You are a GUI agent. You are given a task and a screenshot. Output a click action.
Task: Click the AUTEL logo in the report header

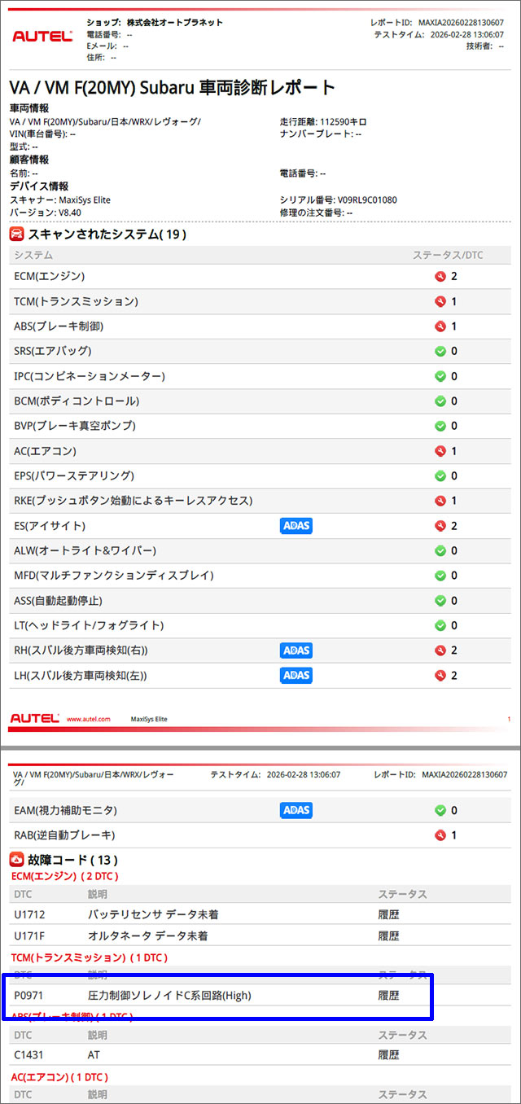pos(43,37)
